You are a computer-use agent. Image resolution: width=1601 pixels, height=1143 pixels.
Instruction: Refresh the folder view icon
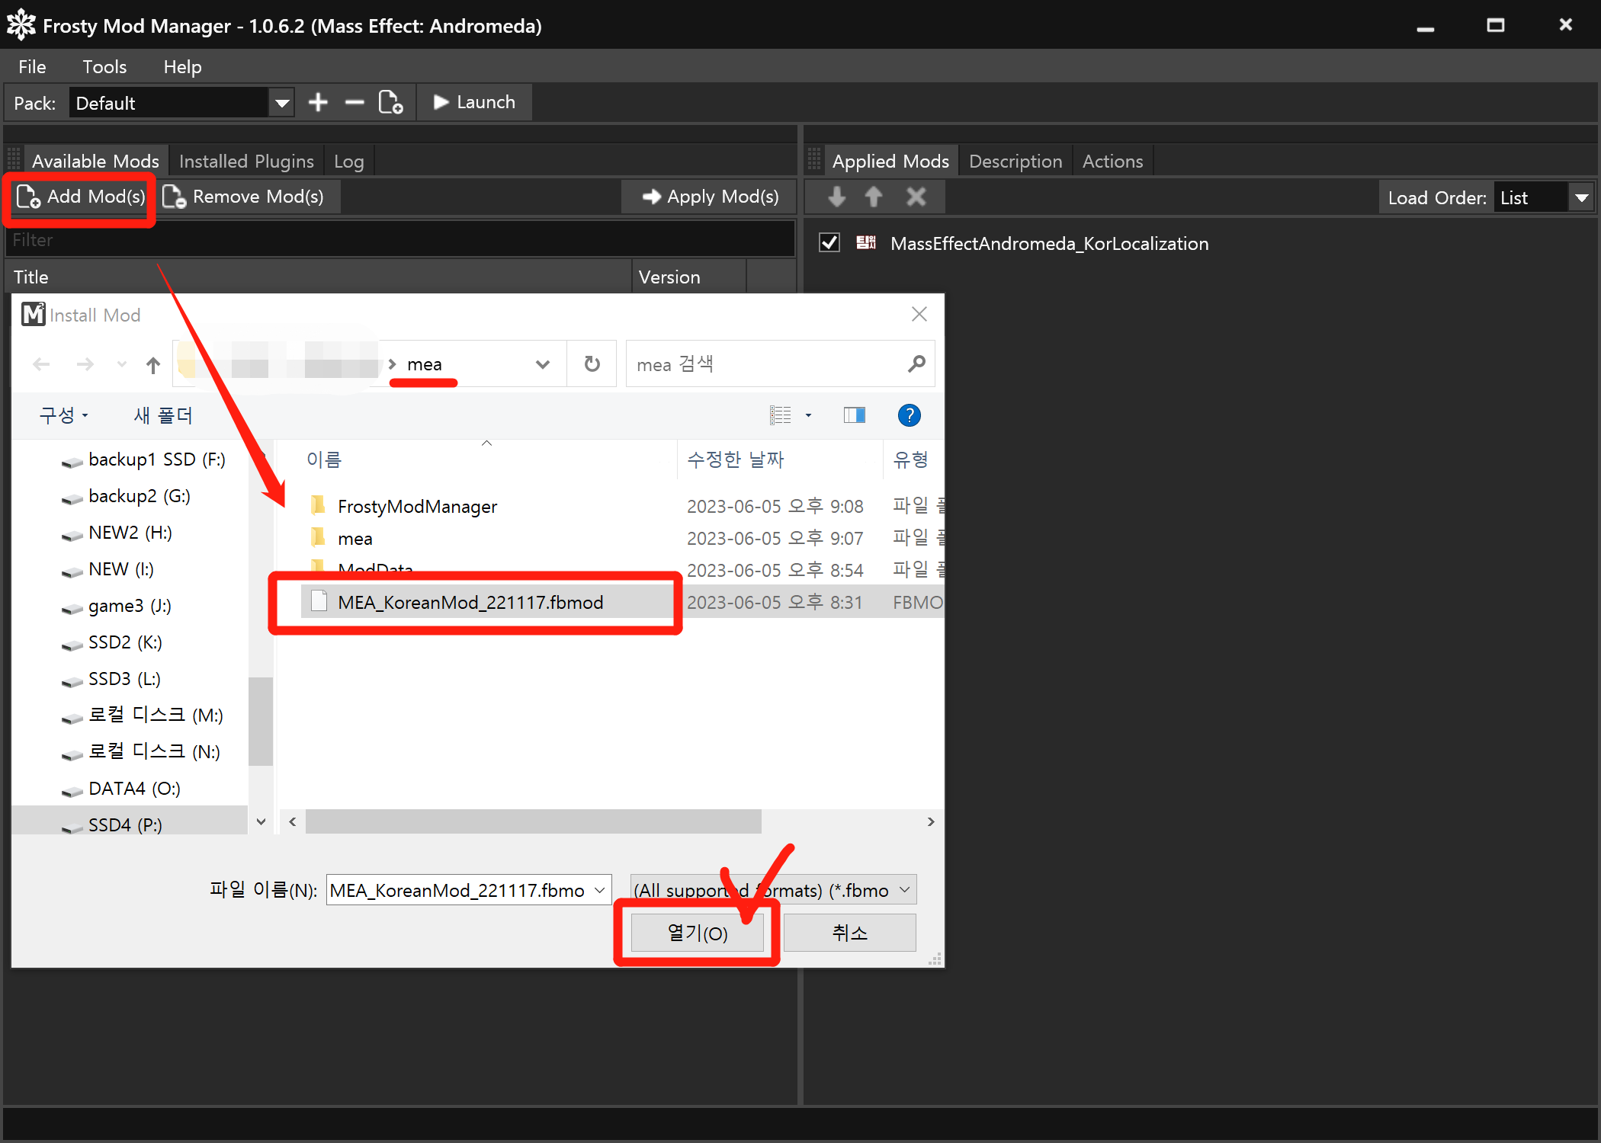(592, 365)
